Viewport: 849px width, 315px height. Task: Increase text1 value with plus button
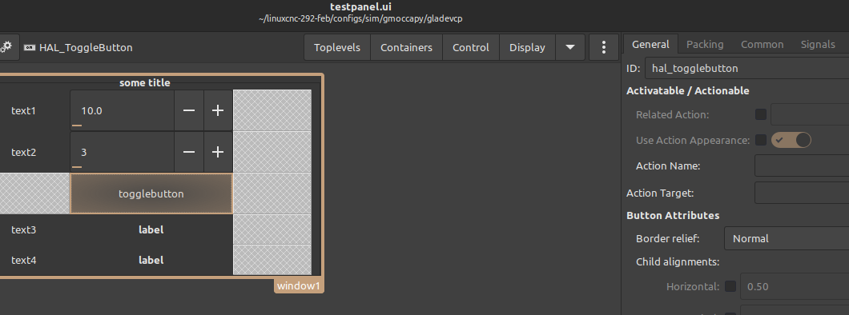[x=218, y=111]
